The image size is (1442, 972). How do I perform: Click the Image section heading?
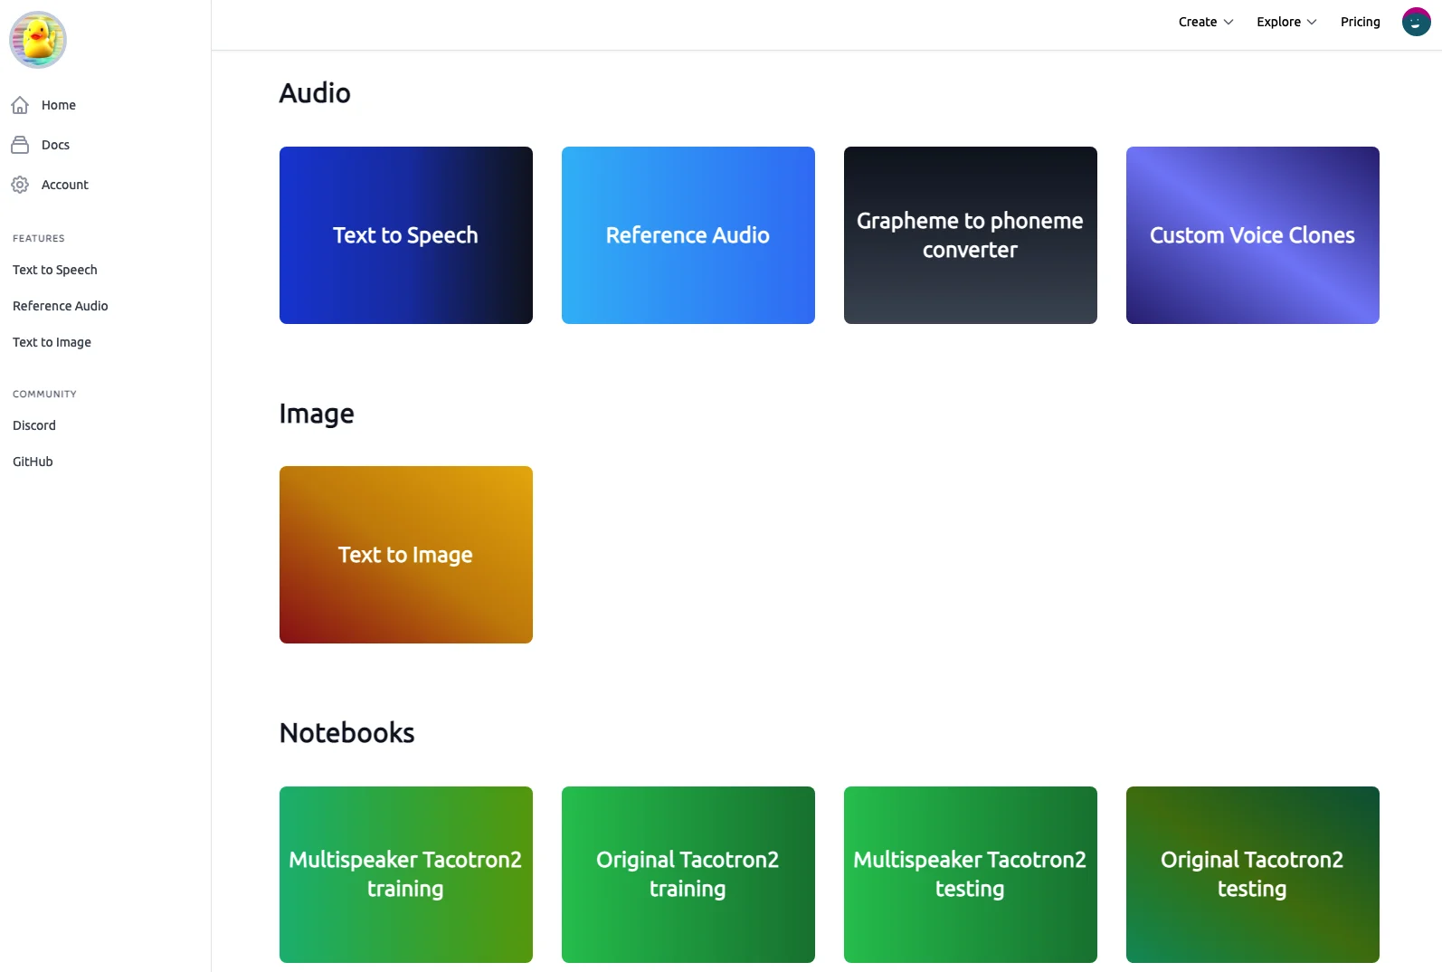(x=317, y=414)
